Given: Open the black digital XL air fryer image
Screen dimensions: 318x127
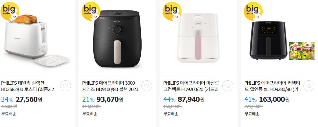Looking at the screenshot, I should click(x=269, y=40).
